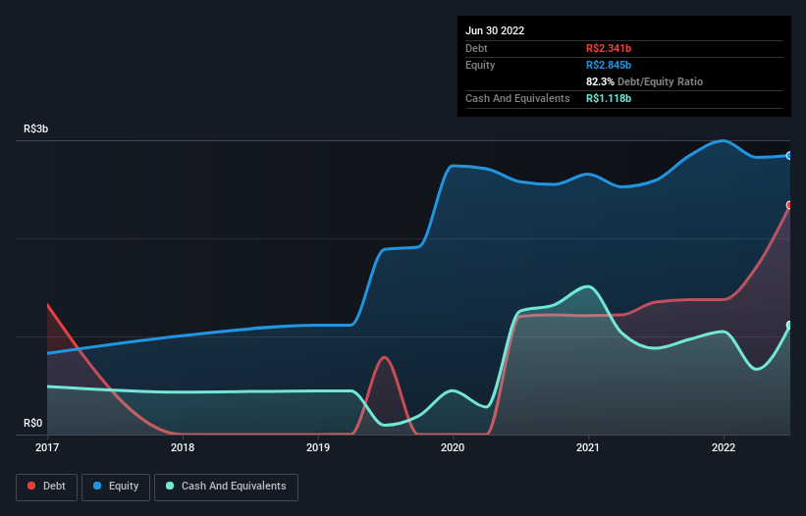Click the 2022 x-axis label
The height and width of the screenshot is (516, 806).
(724, 447)
